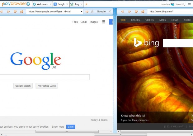Open the hamburger main menu
This screenshot has height=136, width=193.
pyautogui.click(x=189, y=4)
